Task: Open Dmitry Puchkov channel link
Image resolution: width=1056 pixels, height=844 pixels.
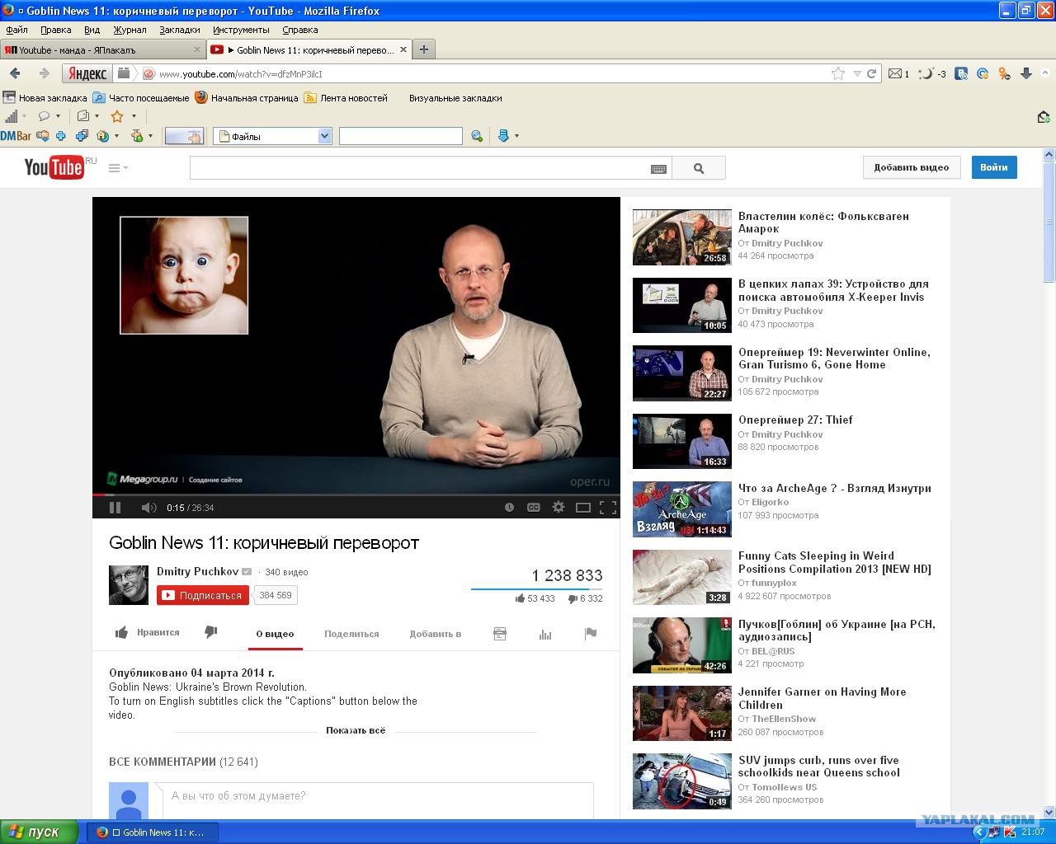Action: tap(197, 571)
